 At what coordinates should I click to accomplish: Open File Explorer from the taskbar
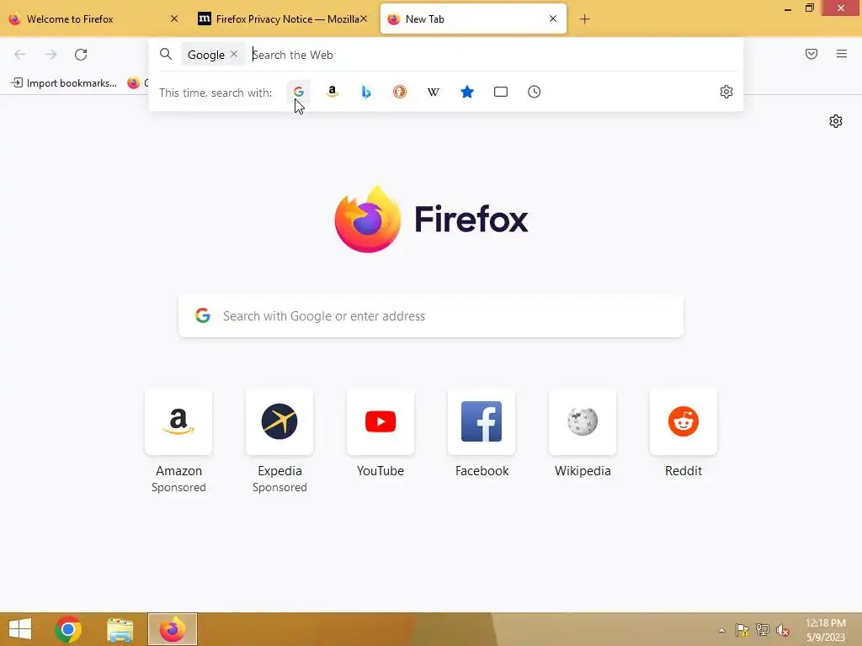(x=120, y=629)
